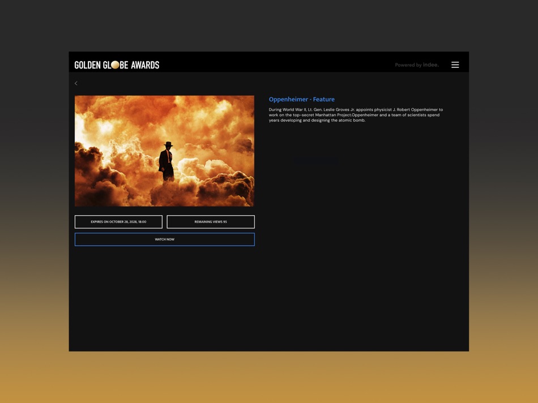This screenshot has height=403, width=538.
Task: Click the menu icon in the top-right corner
Action: coord(455,65)
